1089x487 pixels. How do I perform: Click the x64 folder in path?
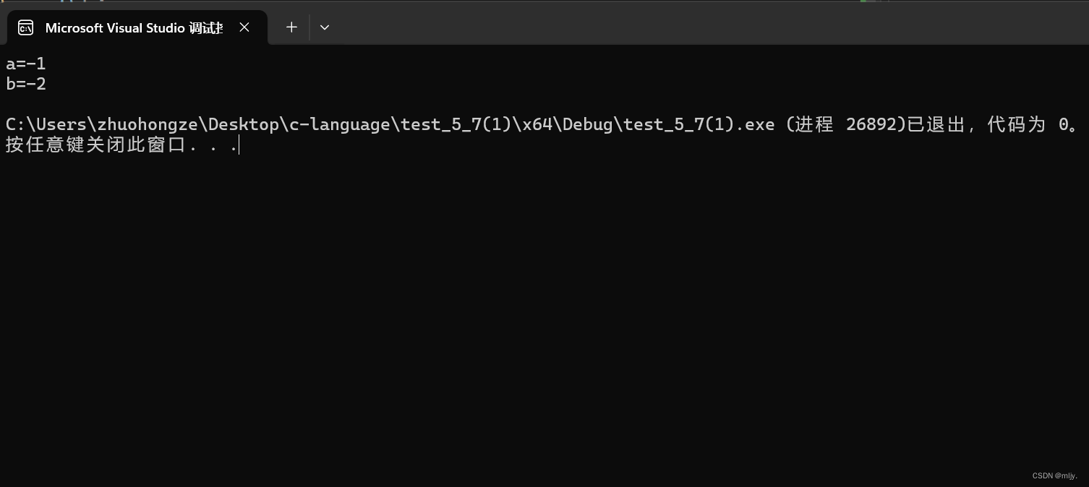(538, 124)
